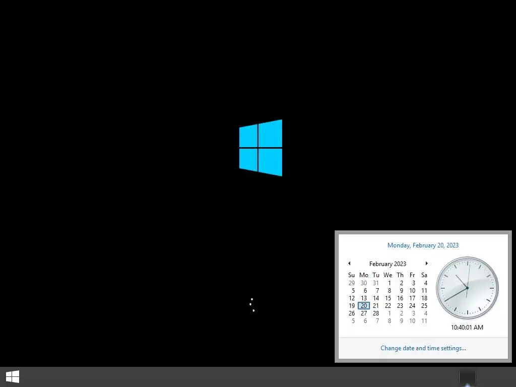Screen dimensions: 516x387
Task: Select grayed January 29 in calendar
Action: pos(352,283)
